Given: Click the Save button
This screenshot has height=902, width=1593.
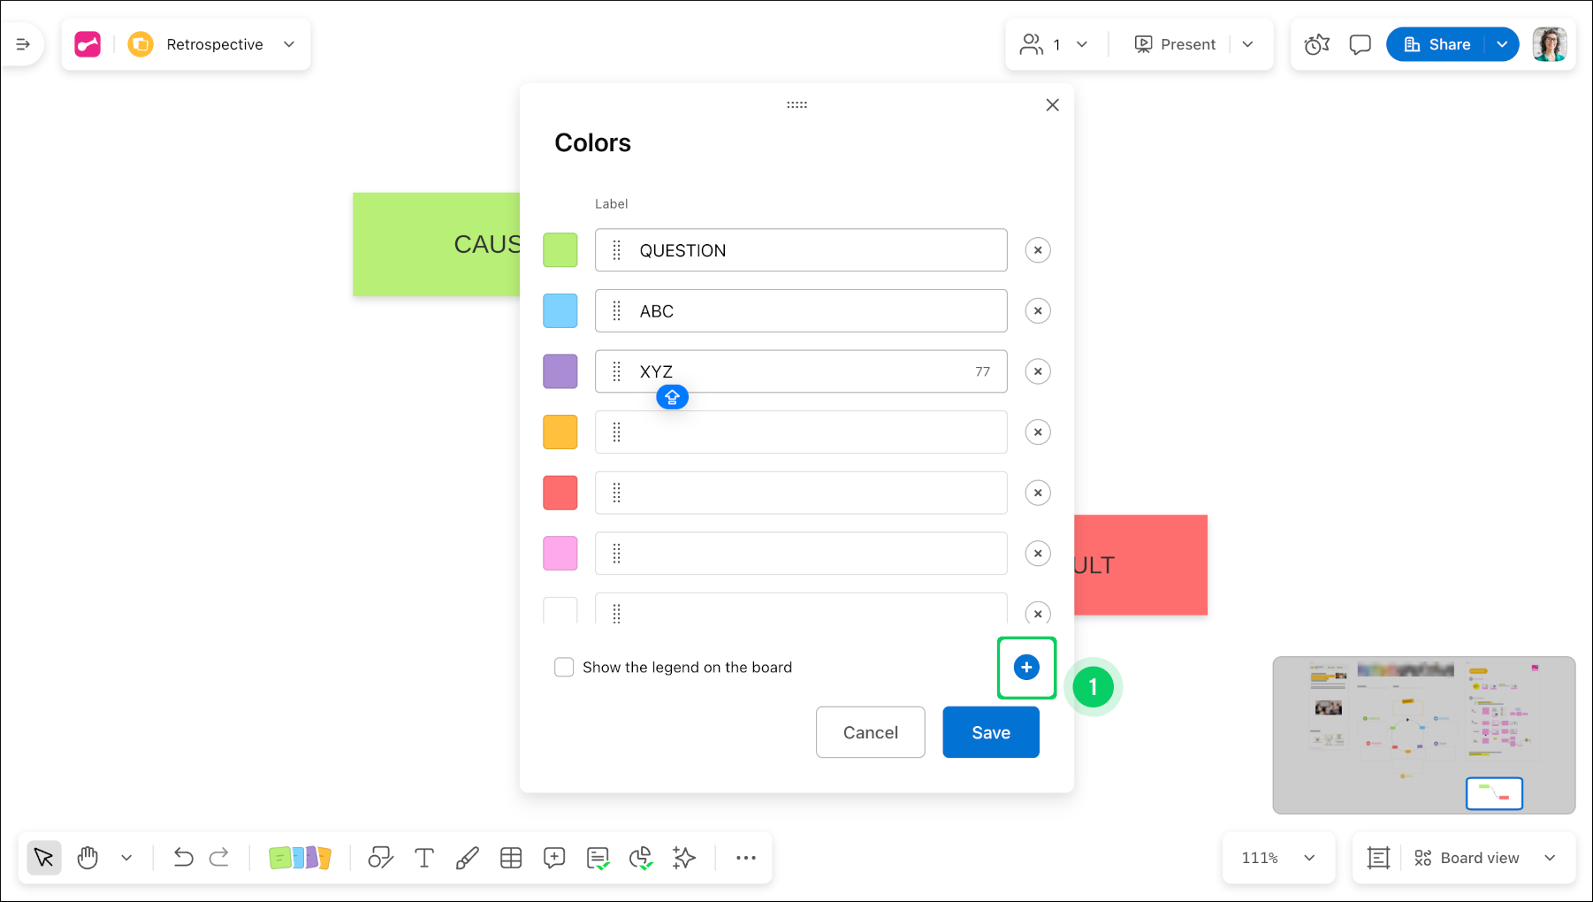Looking at the screenshot, I should [x=990, y=732].
